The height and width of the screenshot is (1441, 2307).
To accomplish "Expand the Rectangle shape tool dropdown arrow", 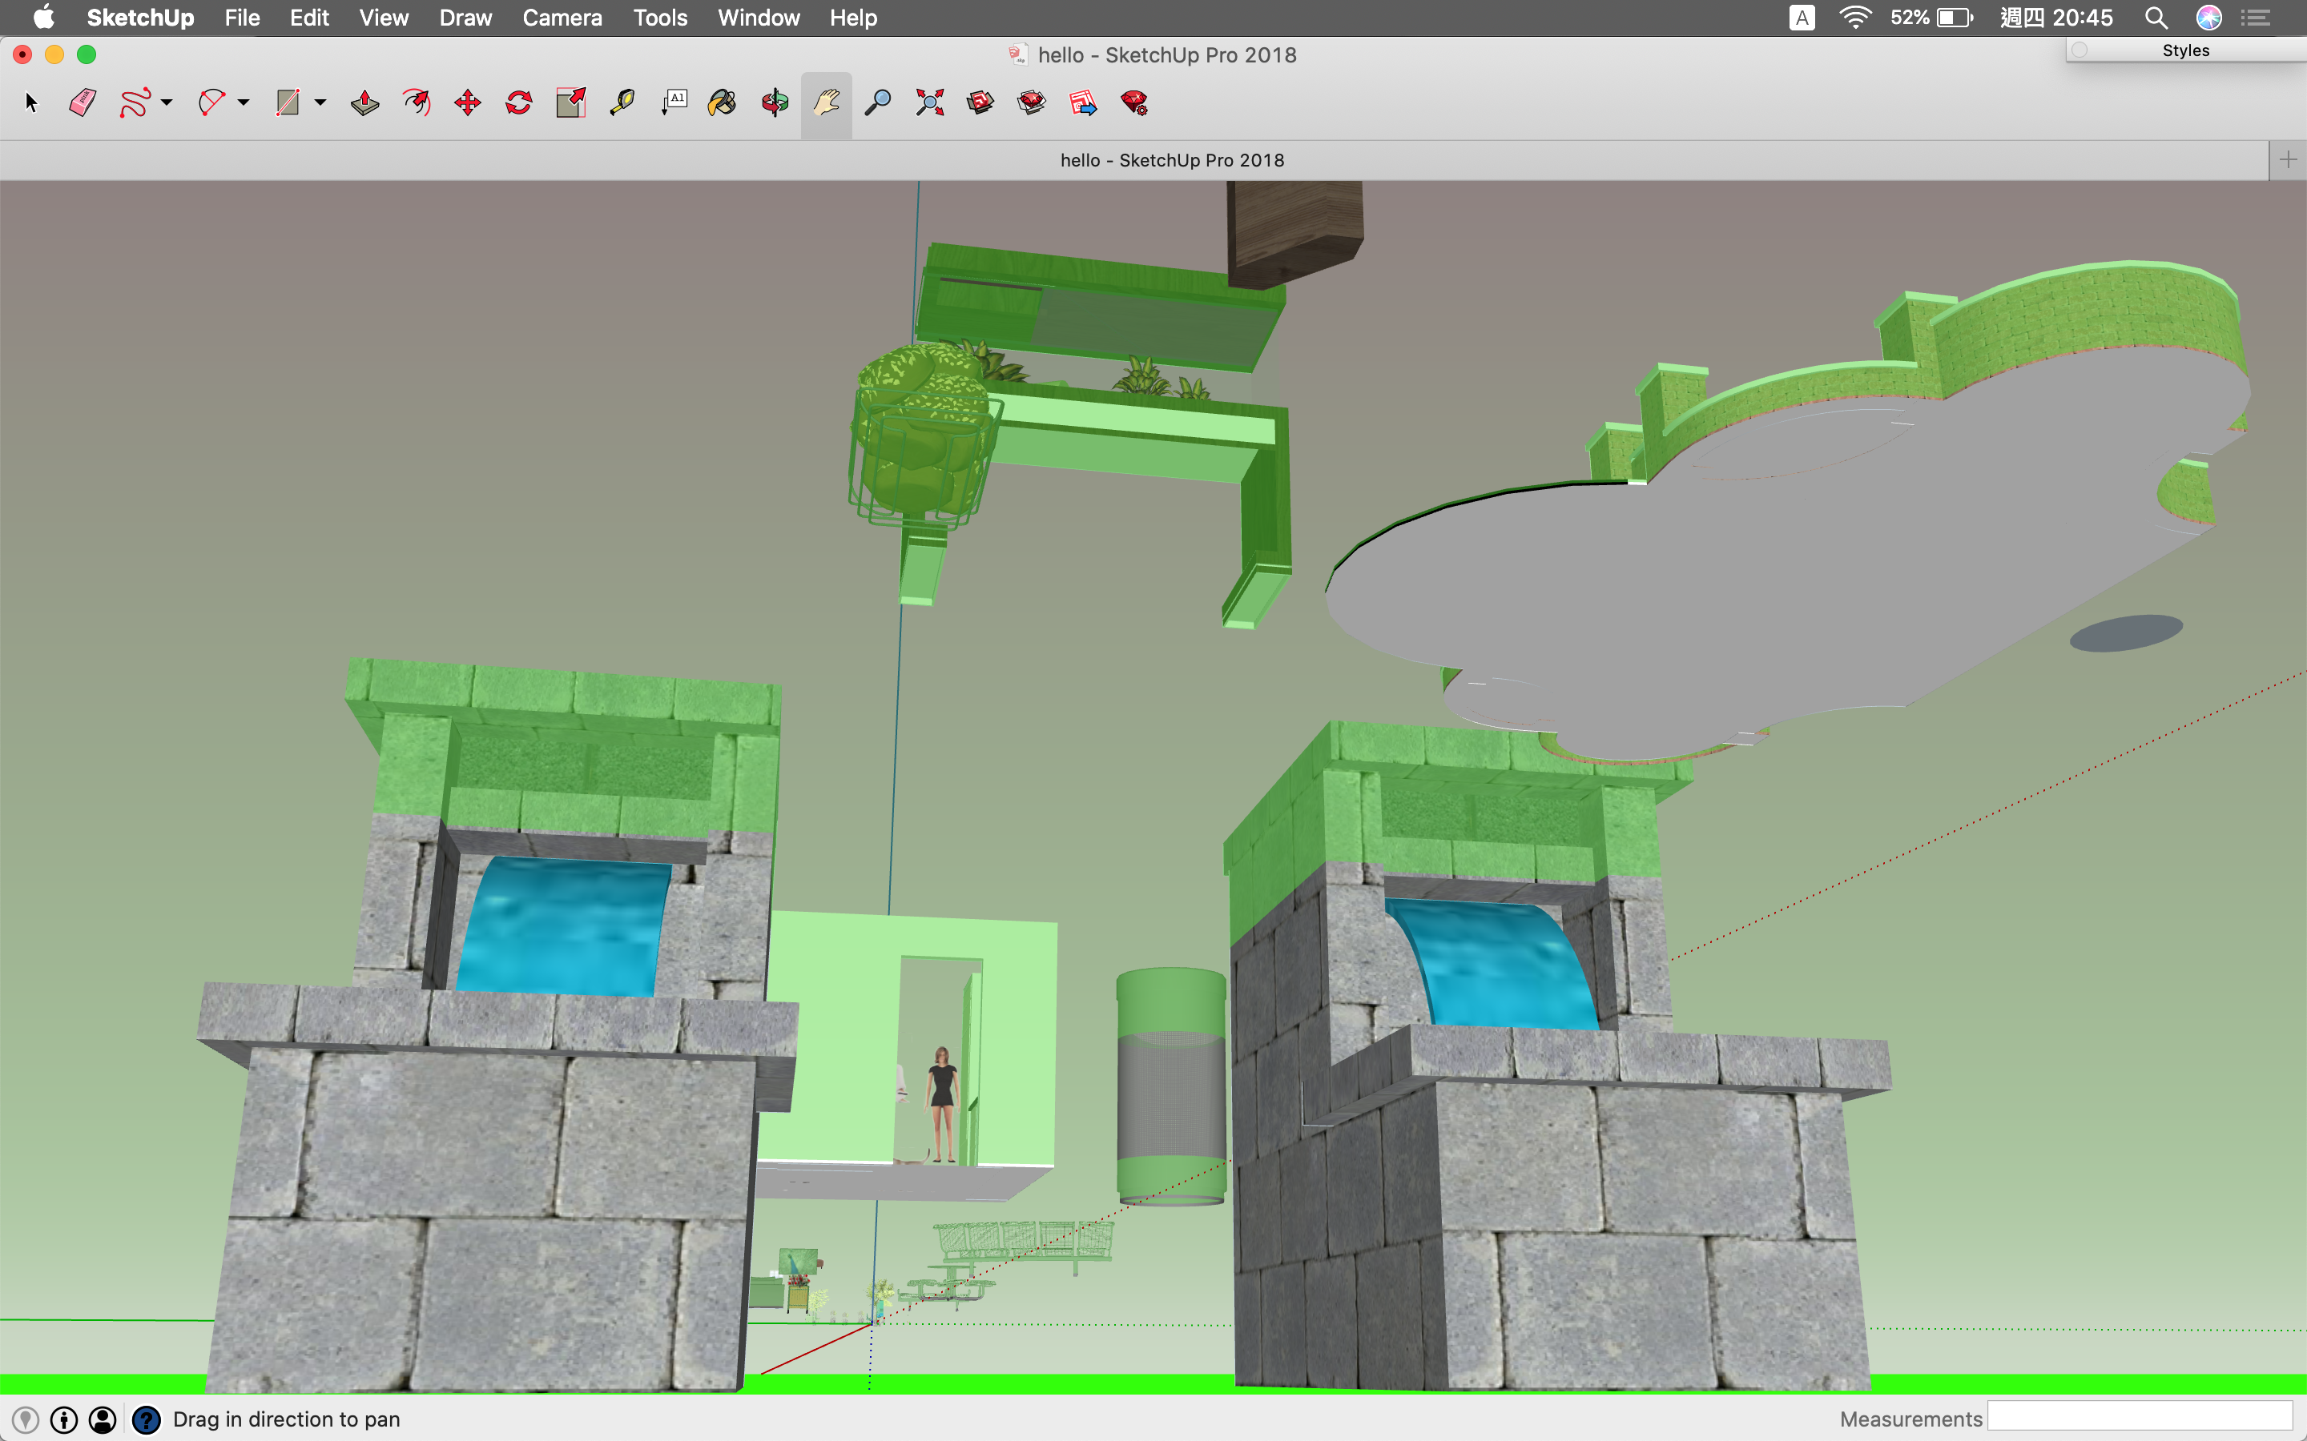I will point(320,103).
